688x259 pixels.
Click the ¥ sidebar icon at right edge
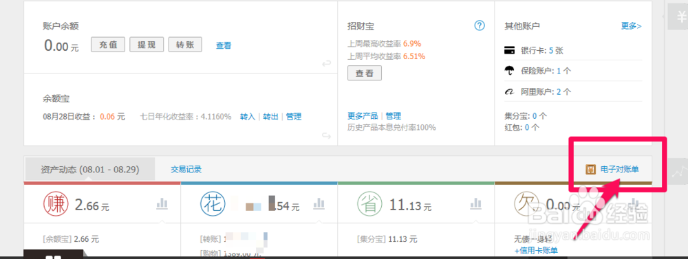678,16
